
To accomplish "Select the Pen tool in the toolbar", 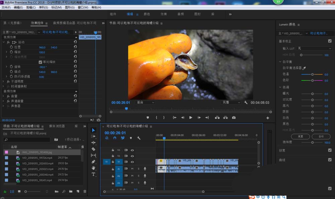I will click(93, 162).
